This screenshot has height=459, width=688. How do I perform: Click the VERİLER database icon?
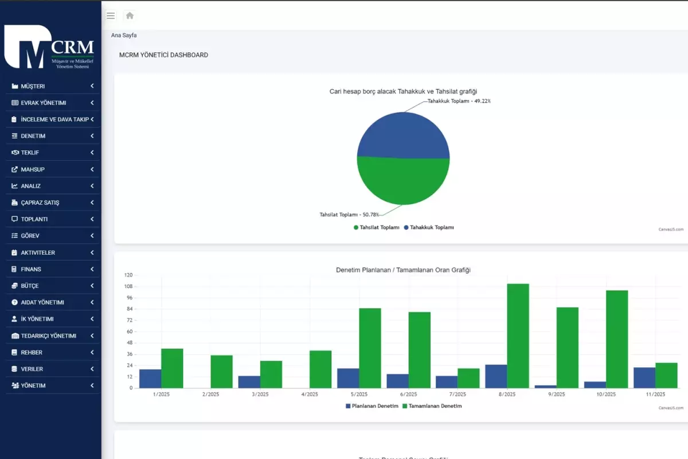tap(15, 369)
